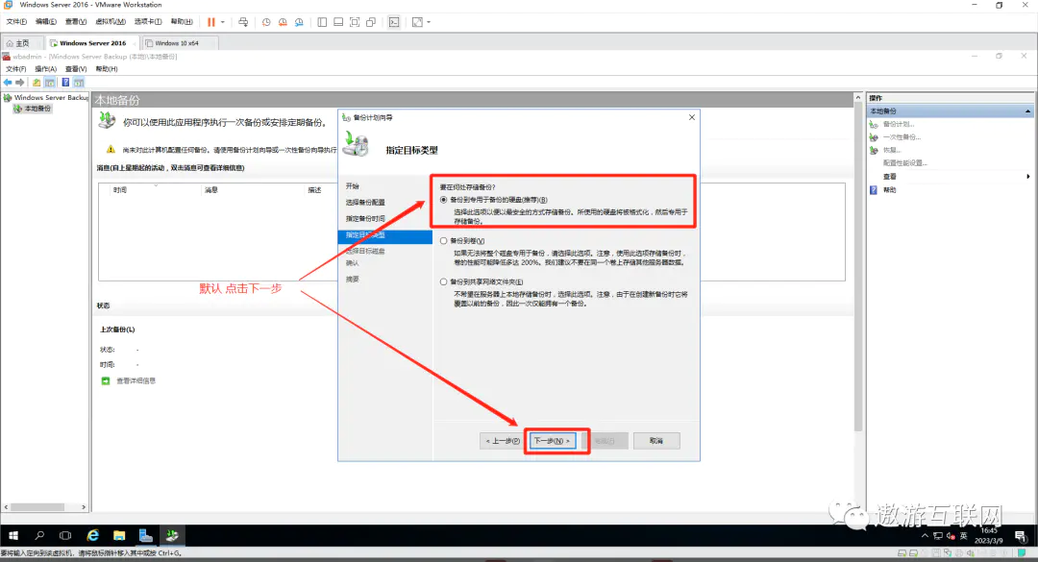
Task: Click the 消息 column header
Action: (211, 190)
